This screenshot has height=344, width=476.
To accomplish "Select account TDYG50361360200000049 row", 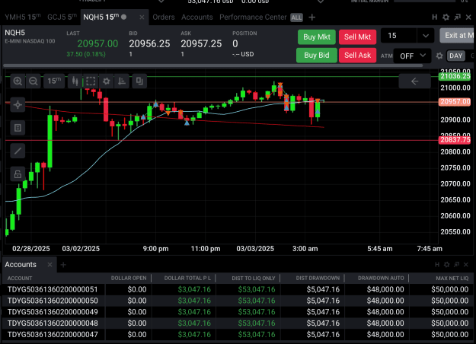I will click(238, 312).
